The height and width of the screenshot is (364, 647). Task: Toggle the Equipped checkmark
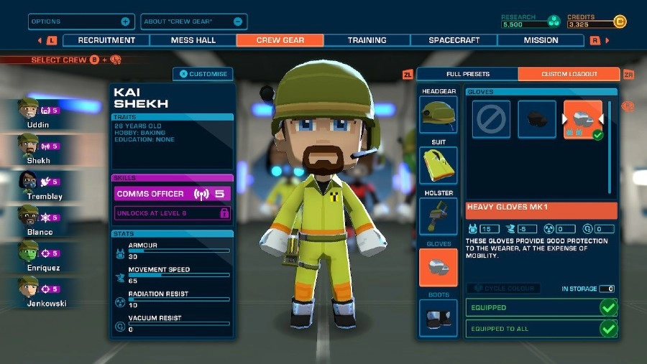click(x=608, y=307)
